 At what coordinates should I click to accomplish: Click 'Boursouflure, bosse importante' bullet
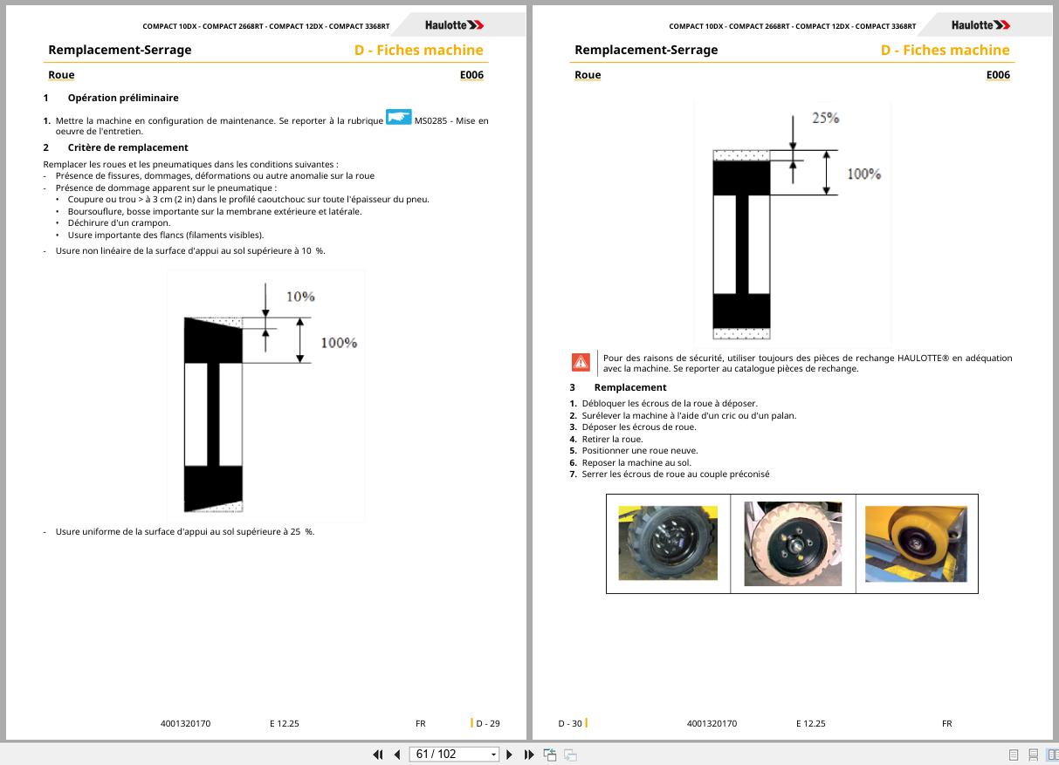click(215, 211)
